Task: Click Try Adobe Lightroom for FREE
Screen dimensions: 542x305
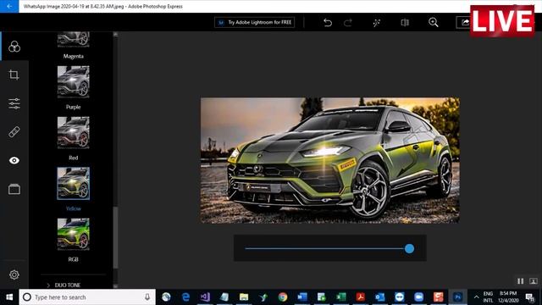Action: coord(254,23)
